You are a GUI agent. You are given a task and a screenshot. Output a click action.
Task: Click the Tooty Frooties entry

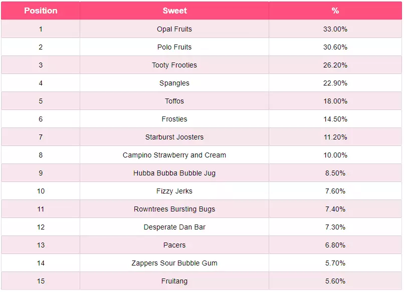(x=174, y=65)
